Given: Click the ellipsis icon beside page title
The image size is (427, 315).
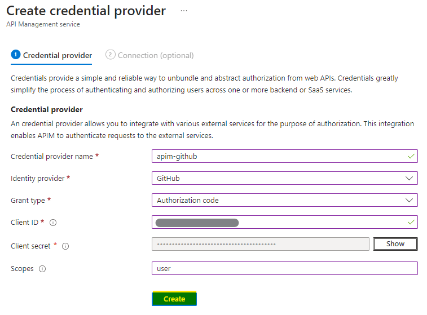Looking at the screenshot, I should tap(184, 11).
